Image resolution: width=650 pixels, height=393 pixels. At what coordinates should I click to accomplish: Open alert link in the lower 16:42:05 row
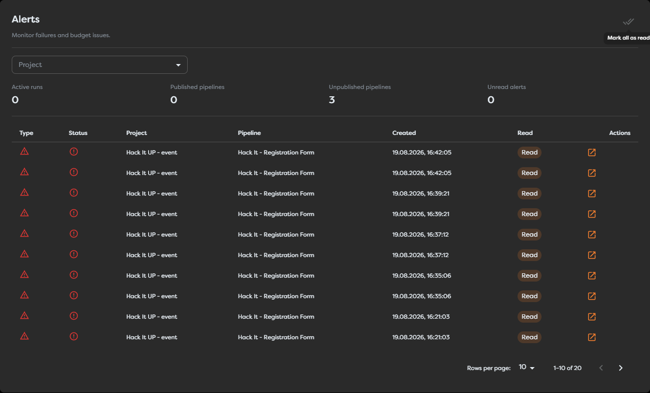591,173
